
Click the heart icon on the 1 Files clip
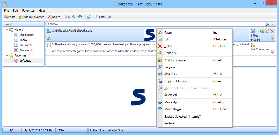tap(273, 38)
